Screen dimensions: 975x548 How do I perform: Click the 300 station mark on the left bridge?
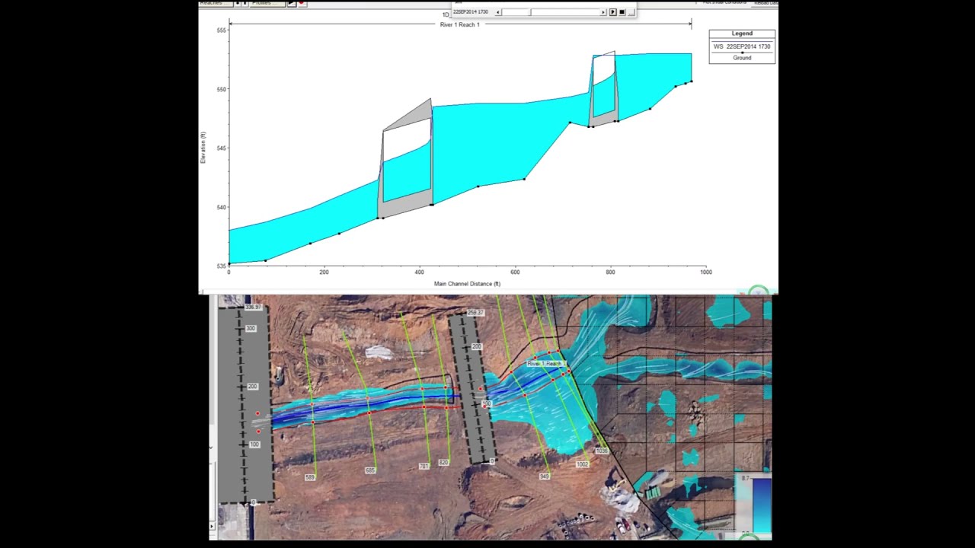(x=251, y=329)
